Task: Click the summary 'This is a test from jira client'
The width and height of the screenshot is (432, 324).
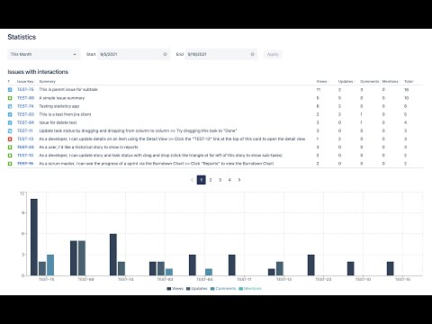Action: tap(65, 114)
